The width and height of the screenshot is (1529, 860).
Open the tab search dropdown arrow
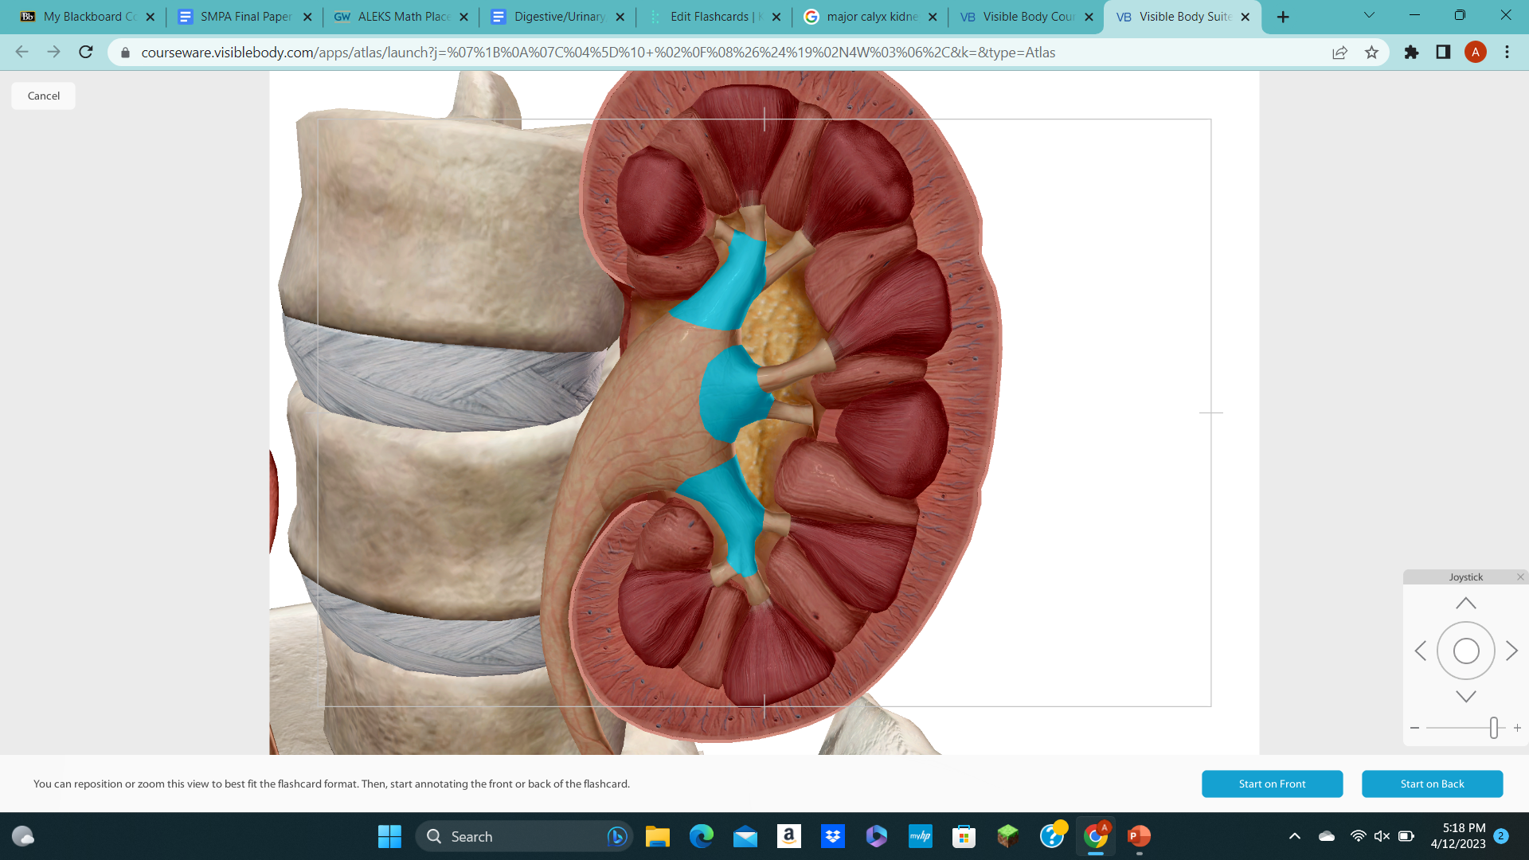pyautogui.click(x=1369, y=14)
